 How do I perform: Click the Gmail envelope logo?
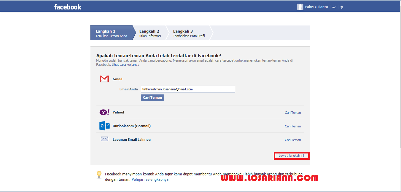click(x=104, y=79)
